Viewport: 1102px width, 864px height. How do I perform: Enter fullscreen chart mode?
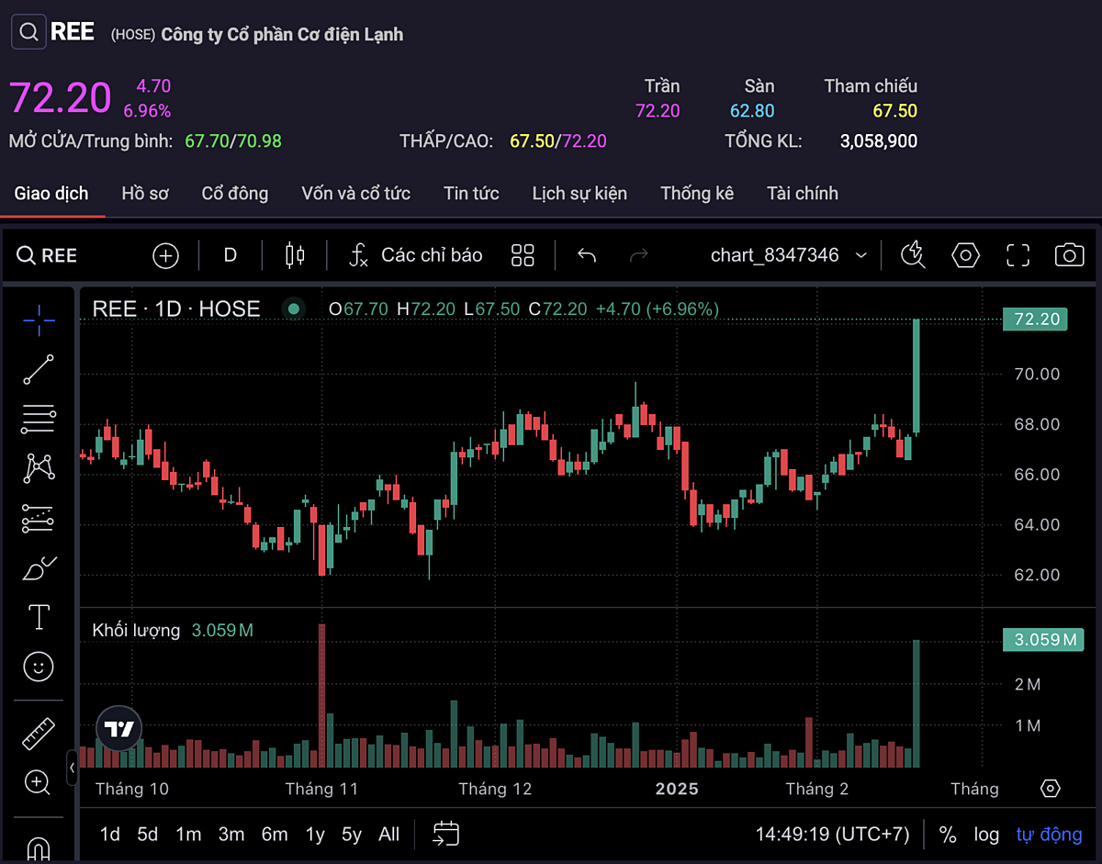click(x=1018, y=255)
